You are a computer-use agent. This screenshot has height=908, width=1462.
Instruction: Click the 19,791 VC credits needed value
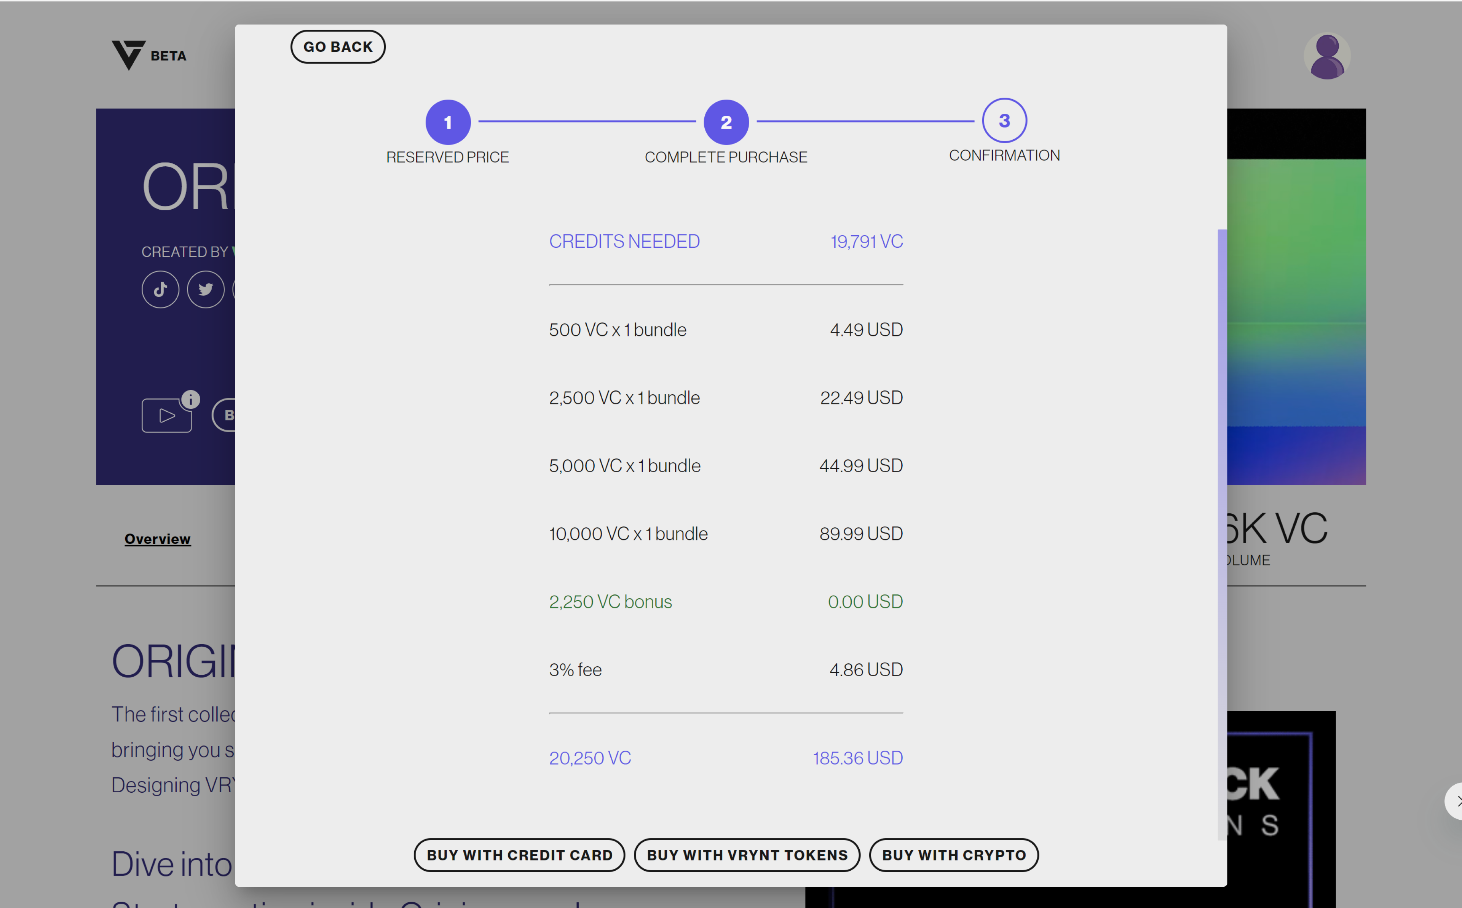[x=866, y=241]
